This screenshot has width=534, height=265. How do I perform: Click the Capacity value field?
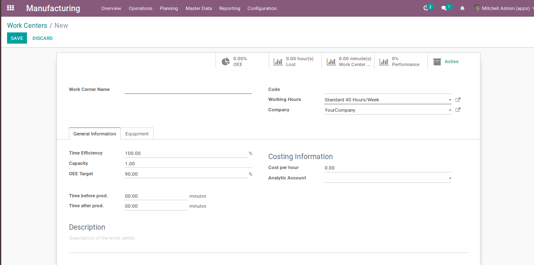[x=188, y=164]
